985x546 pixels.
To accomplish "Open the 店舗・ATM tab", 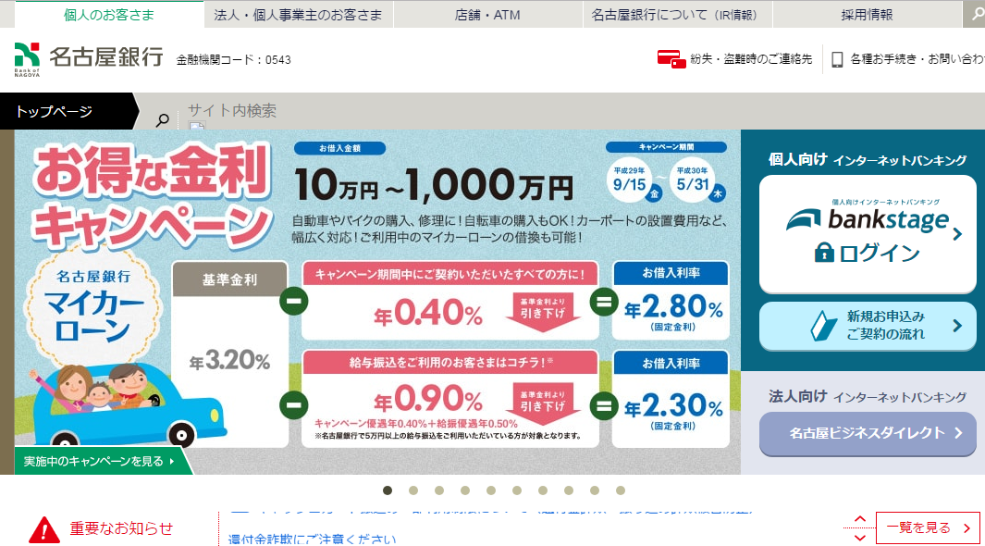I will click(487, 15).
